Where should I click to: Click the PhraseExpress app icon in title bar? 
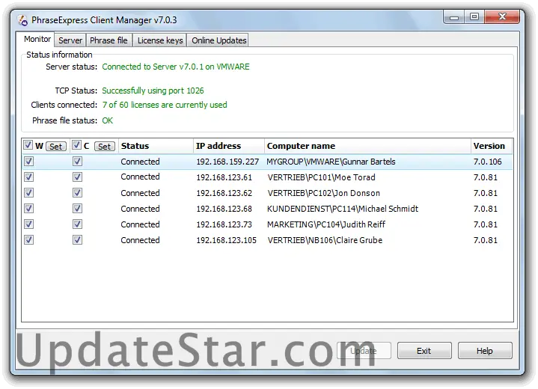coord(22,20)
